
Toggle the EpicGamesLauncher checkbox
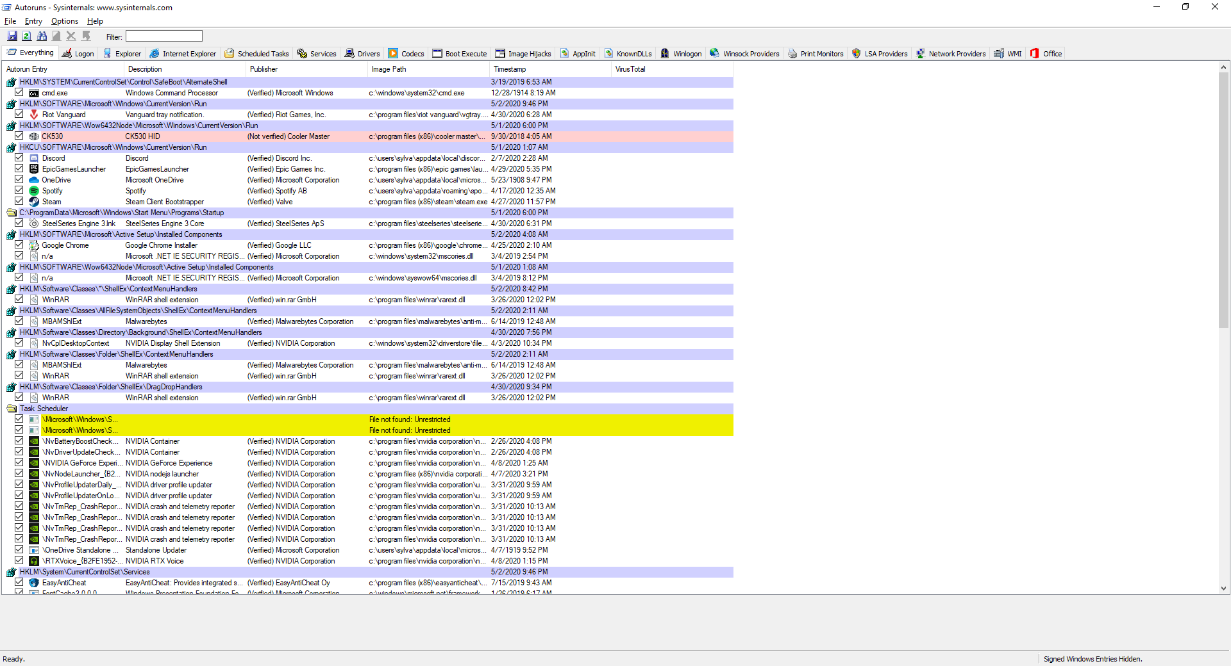19,169
